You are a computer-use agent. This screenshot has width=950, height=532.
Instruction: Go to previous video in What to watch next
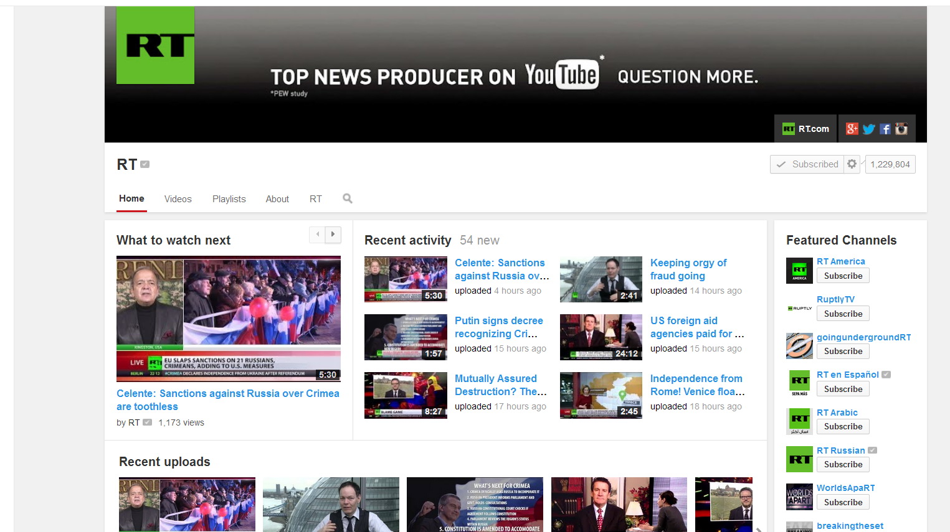318,234
